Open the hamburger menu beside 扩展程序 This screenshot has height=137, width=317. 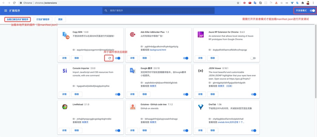(6, 10)
